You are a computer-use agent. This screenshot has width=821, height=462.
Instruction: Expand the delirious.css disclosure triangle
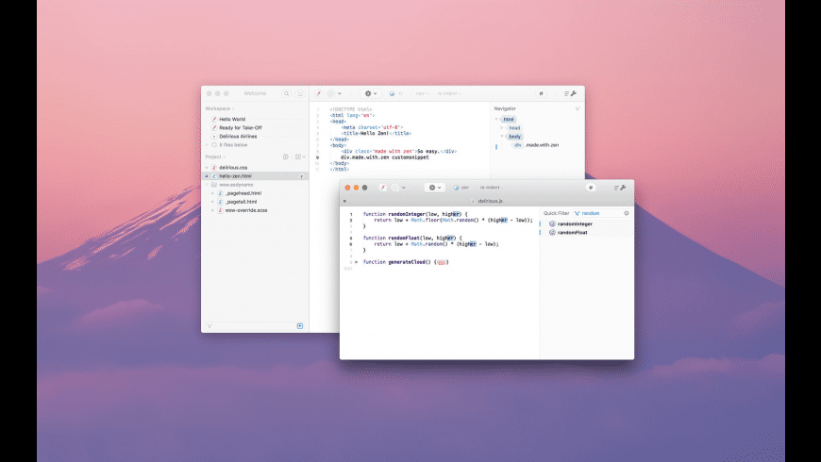pyautogui.click(x=207, y=168)
